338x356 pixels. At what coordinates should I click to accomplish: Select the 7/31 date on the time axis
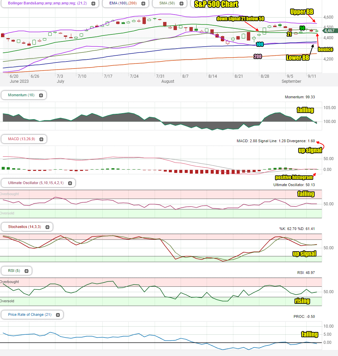pos(160,76)
